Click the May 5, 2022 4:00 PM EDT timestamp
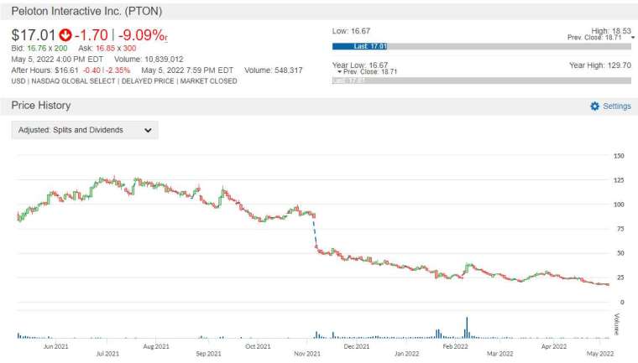The height and width of the screenshot is (363, 638). pyautogui.click(x=57, y=60)
